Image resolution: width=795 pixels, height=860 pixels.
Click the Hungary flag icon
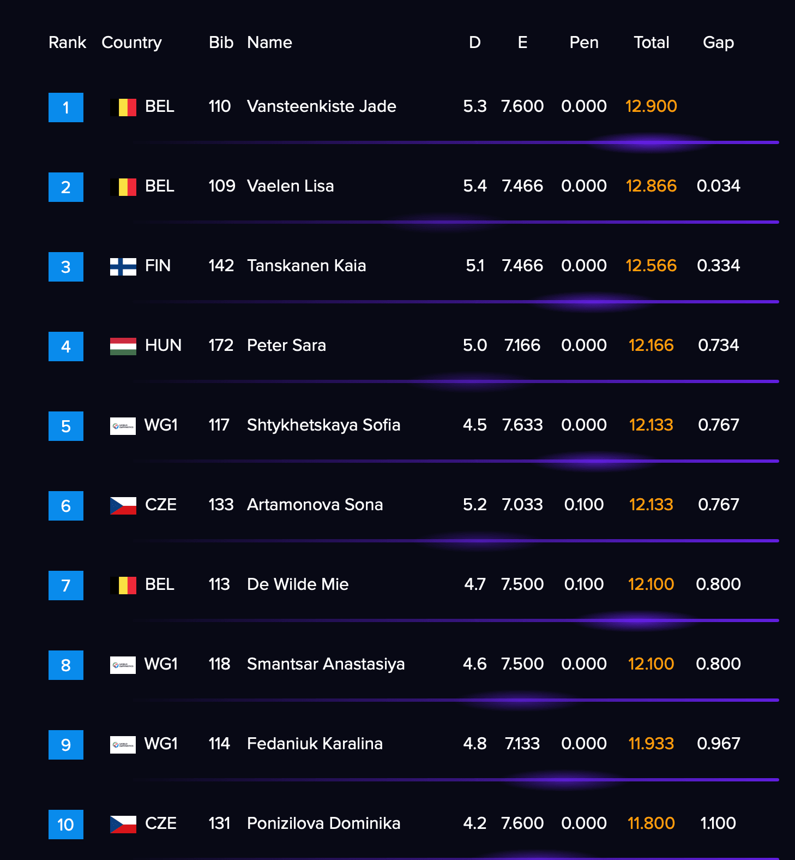pyautogui.click(x=123, y=346)
